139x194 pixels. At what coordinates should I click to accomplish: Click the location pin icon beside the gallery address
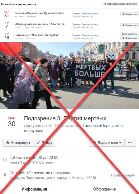(5, 175)
